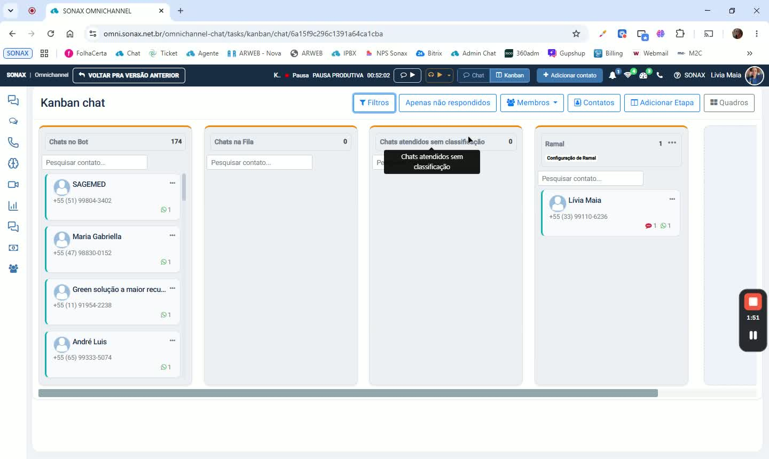Open the brain AI sidebar icon
The width and height of the screenshot is (769, 459).
click(13, 163)
